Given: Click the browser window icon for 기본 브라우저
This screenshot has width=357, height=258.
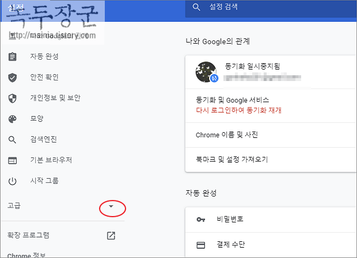Looking at the screenshot, I should coord(12,160).
